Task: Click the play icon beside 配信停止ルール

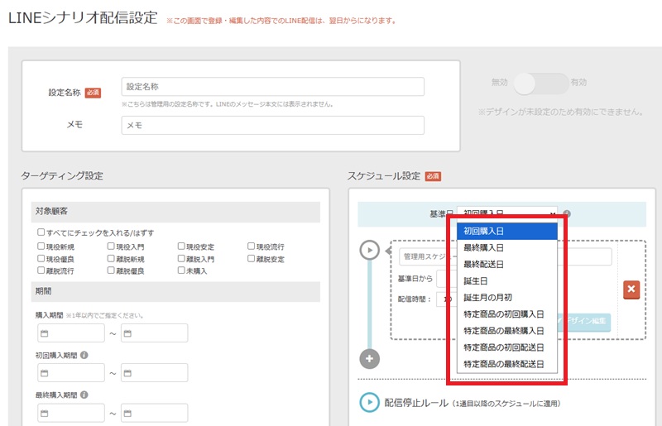Action: pos(369,402)
